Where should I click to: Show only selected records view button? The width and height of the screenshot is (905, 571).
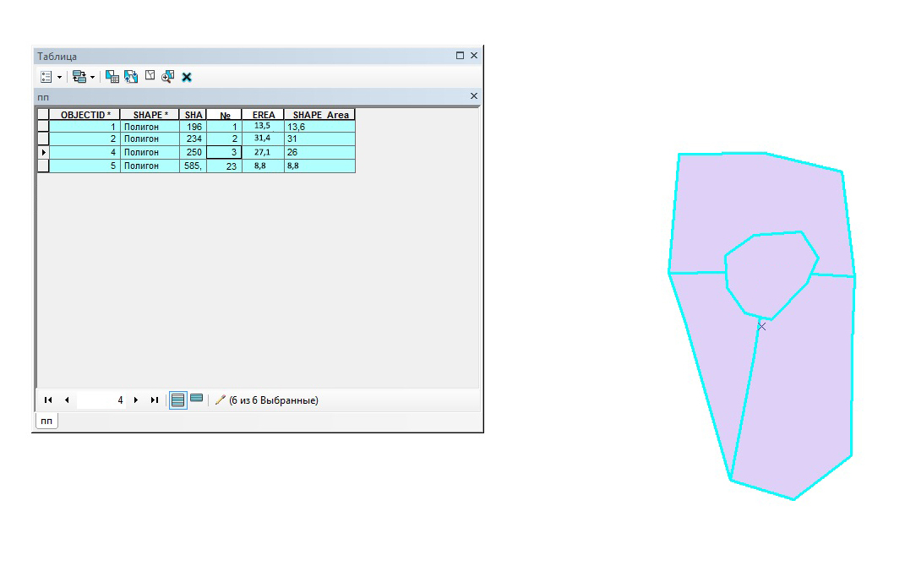[x=197, y=399]
